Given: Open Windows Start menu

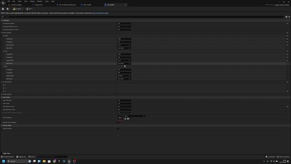Looking at the screenshot, I should 4,161.
